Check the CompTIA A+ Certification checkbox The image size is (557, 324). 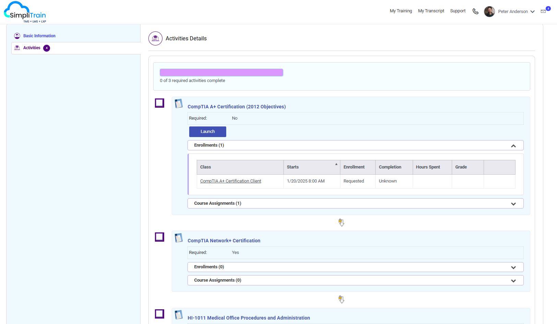click(x=159, y=103)
